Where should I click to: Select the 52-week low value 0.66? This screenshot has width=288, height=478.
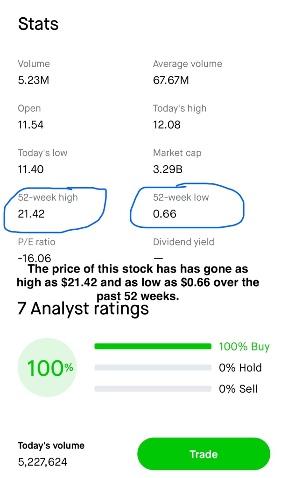(x=164, y=214)
